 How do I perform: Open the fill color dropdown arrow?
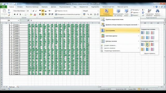(32, 14)
